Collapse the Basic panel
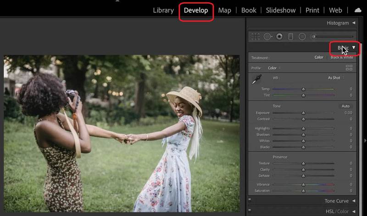This screenshot has height=216, width=367. [354, 48]
